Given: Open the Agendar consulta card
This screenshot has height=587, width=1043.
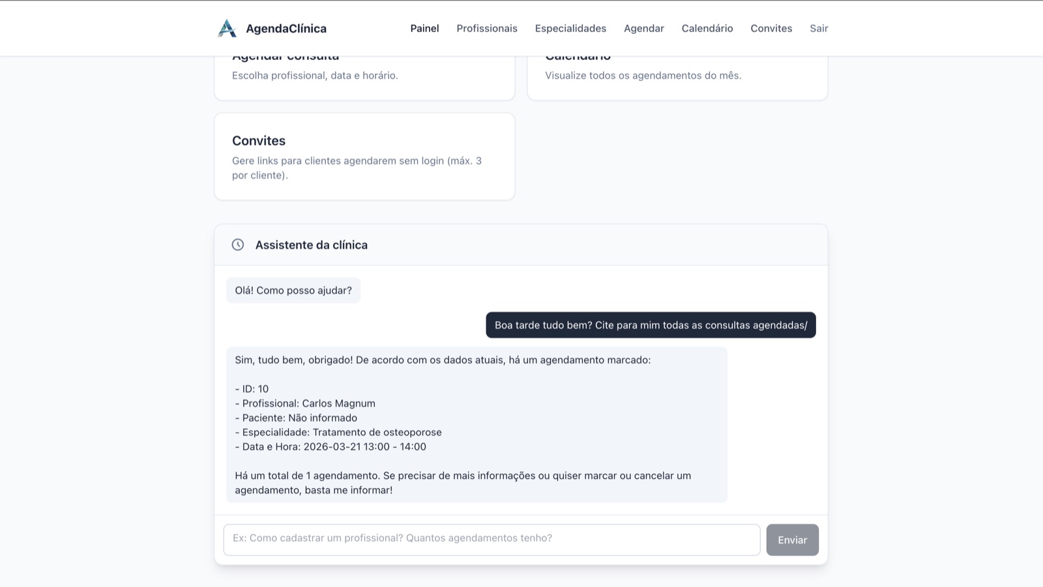Looking at the screenshot, I should [364, 78].
